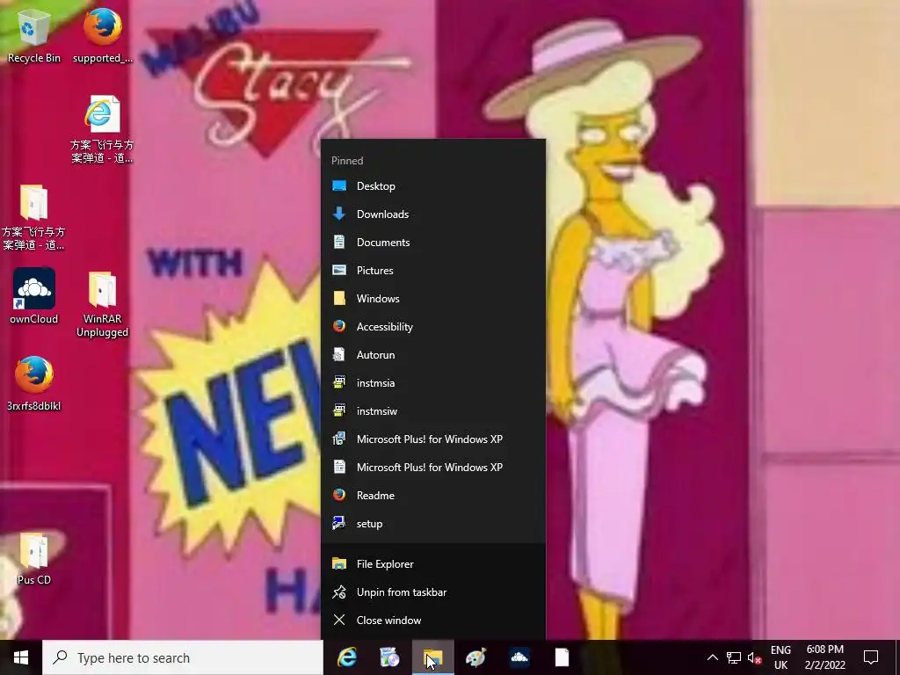This screenshot has height=675, width=900.
Task: Select the WinRAR Unplugged folder
Action: (102, 304)
